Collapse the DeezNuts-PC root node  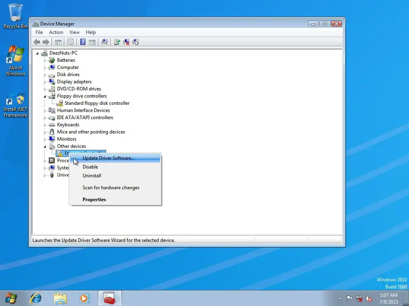point(37,53)
